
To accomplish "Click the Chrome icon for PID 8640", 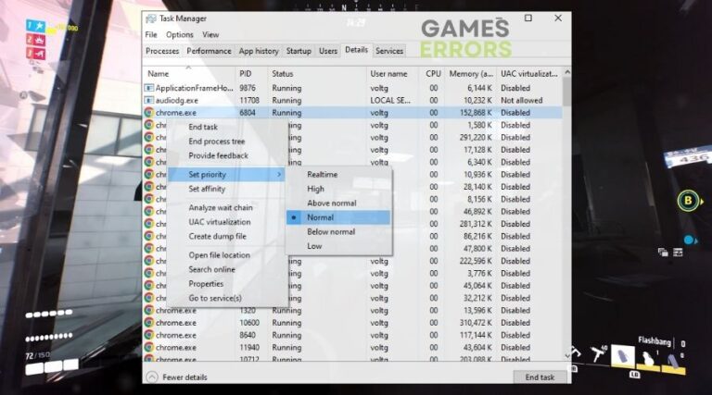I will (x=149, y=335).
